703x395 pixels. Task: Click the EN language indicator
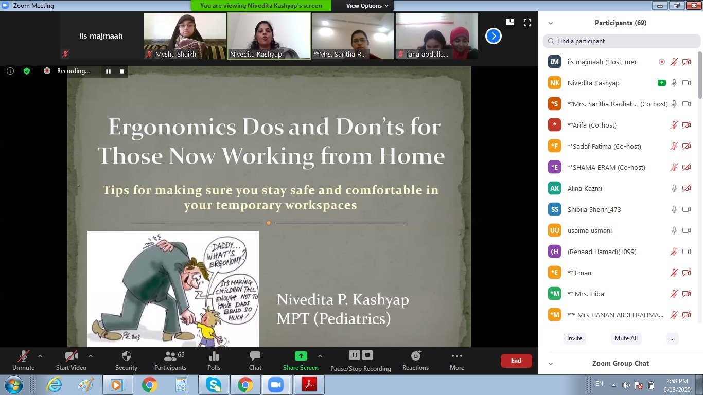tap(599, 384)
